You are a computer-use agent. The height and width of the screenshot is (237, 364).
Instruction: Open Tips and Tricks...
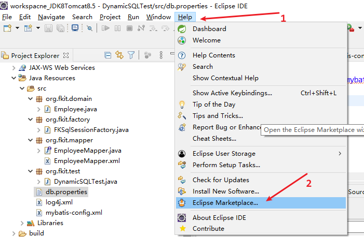tap(261, 116)
